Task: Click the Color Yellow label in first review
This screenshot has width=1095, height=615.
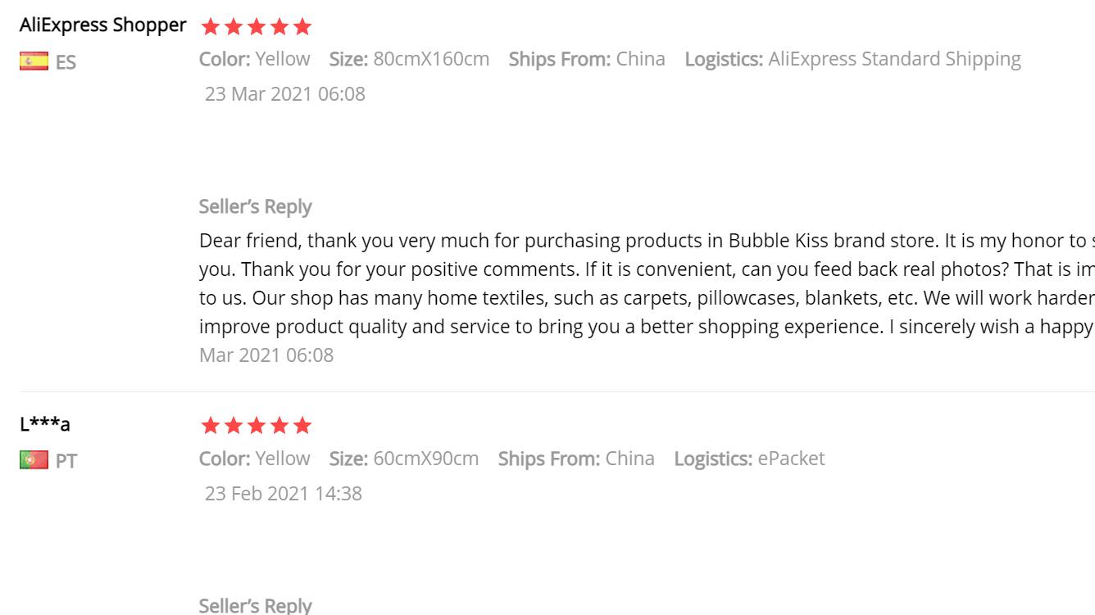Action: 255,59
